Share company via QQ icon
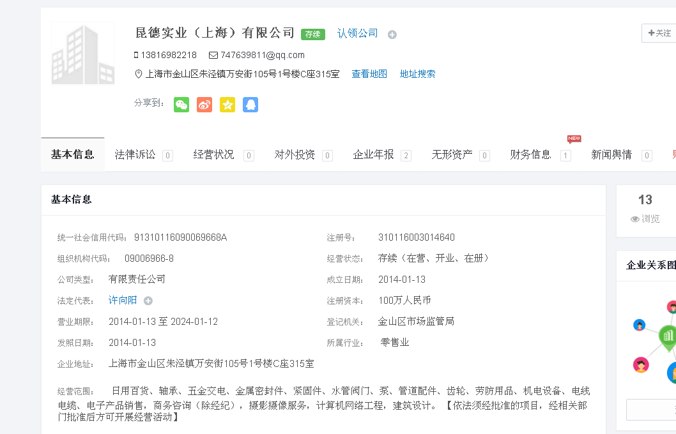The width and height of the screenshot is (676, 434). [250, 105]
